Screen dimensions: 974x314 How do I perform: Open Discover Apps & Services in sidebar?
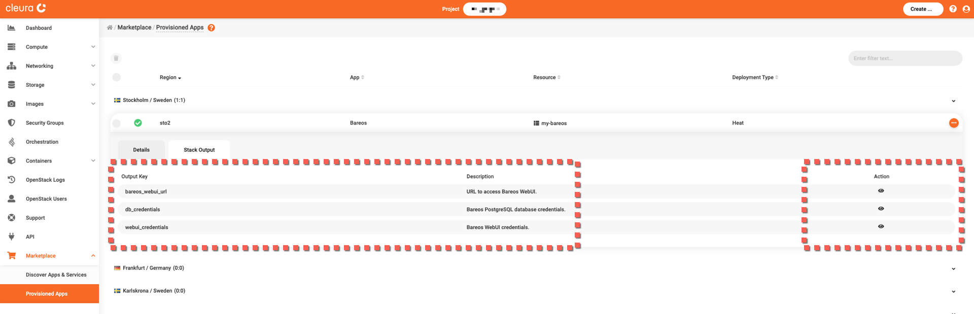coord(56,275)
